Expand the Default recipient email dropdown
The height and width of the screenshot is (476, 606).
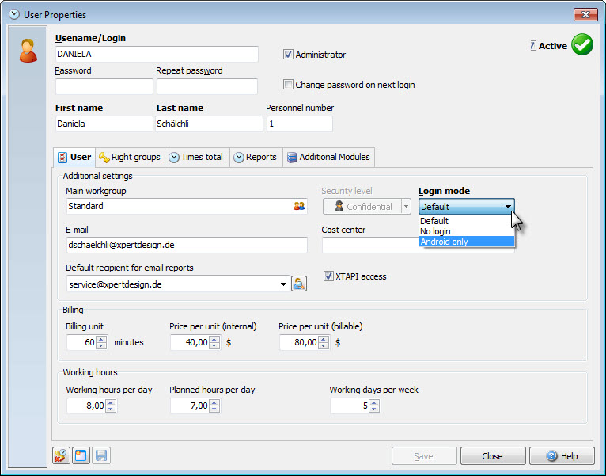click(x=283, y=284)
